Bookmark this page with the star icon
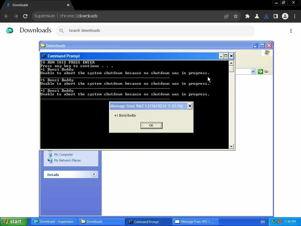 point(236,16)
